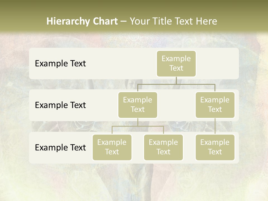Click the rightmost node in the bottom level
268x201 pixels.
click(215, 147)
